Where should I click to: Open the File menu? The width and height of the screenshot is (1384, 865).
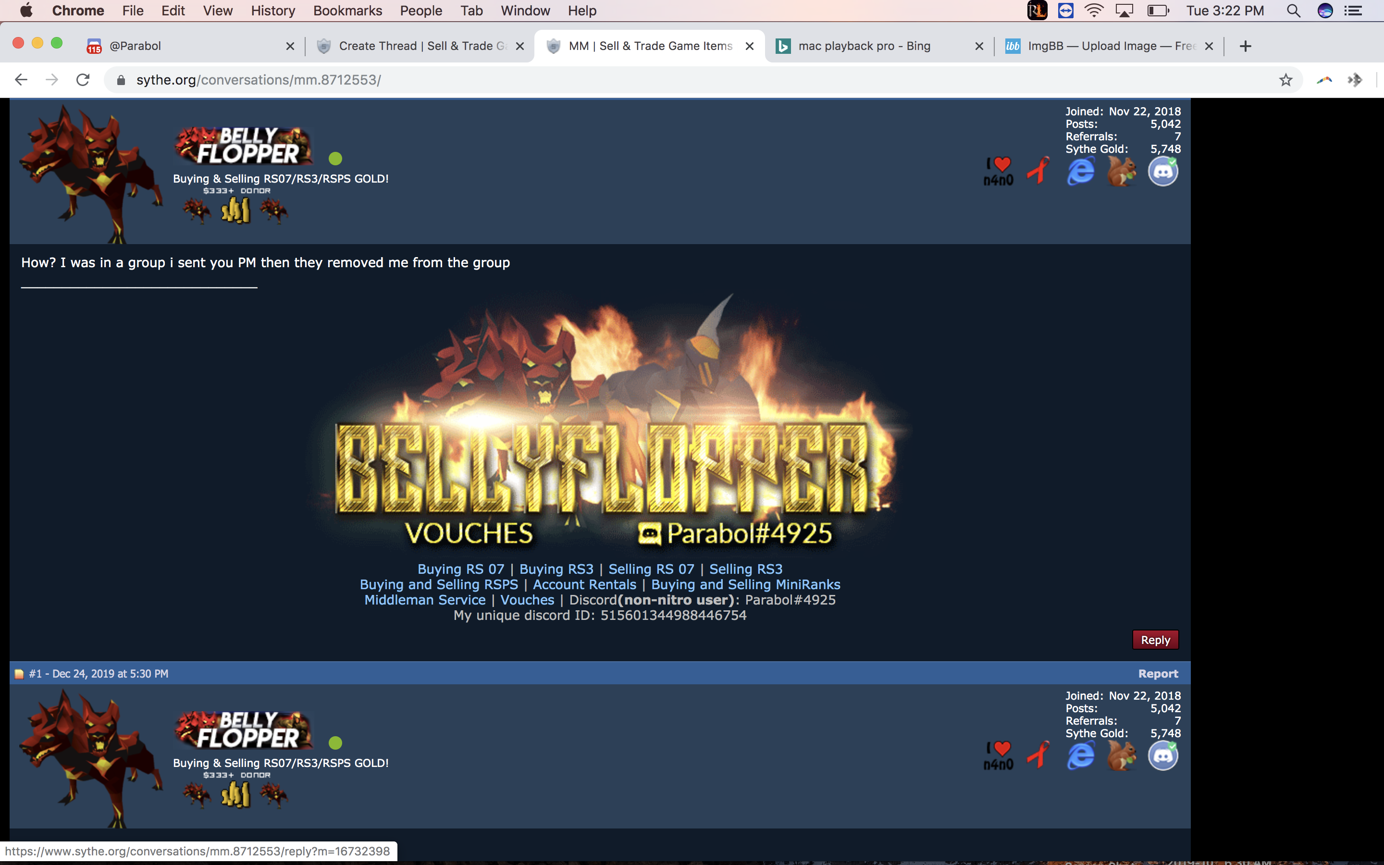(133, 10)
